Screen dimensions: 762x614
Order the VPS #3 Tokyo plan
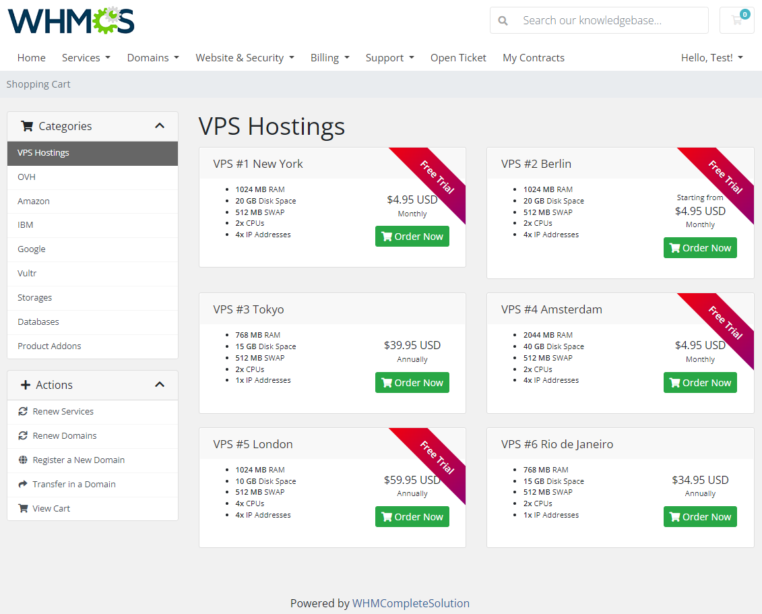coord(412,382)
